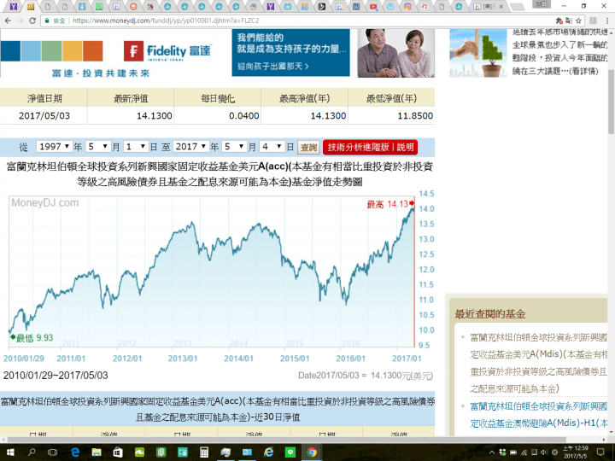Click the plant illustration article thumbnail

point(477,53)
